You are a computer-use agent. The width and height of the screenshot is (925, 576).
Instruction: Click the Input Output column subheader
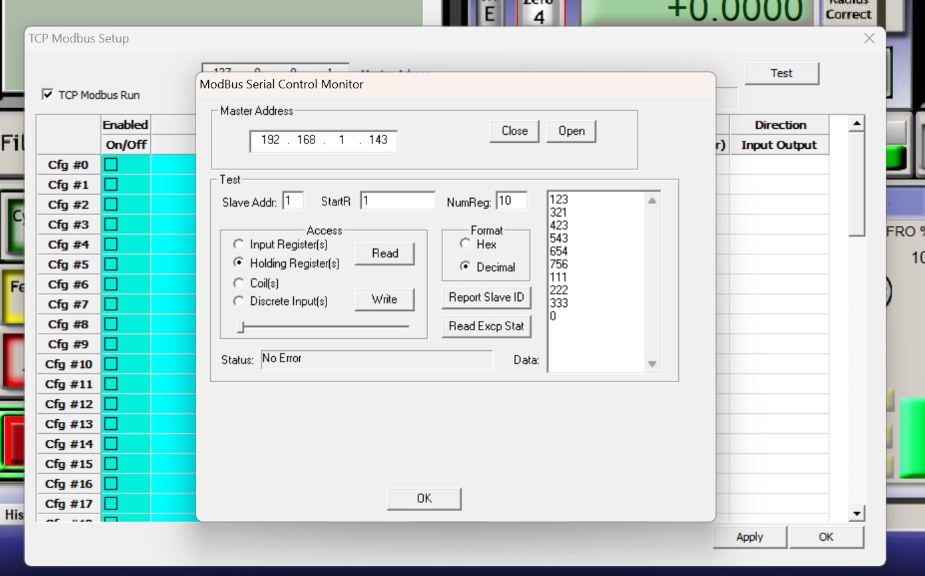tap(779, 145)
